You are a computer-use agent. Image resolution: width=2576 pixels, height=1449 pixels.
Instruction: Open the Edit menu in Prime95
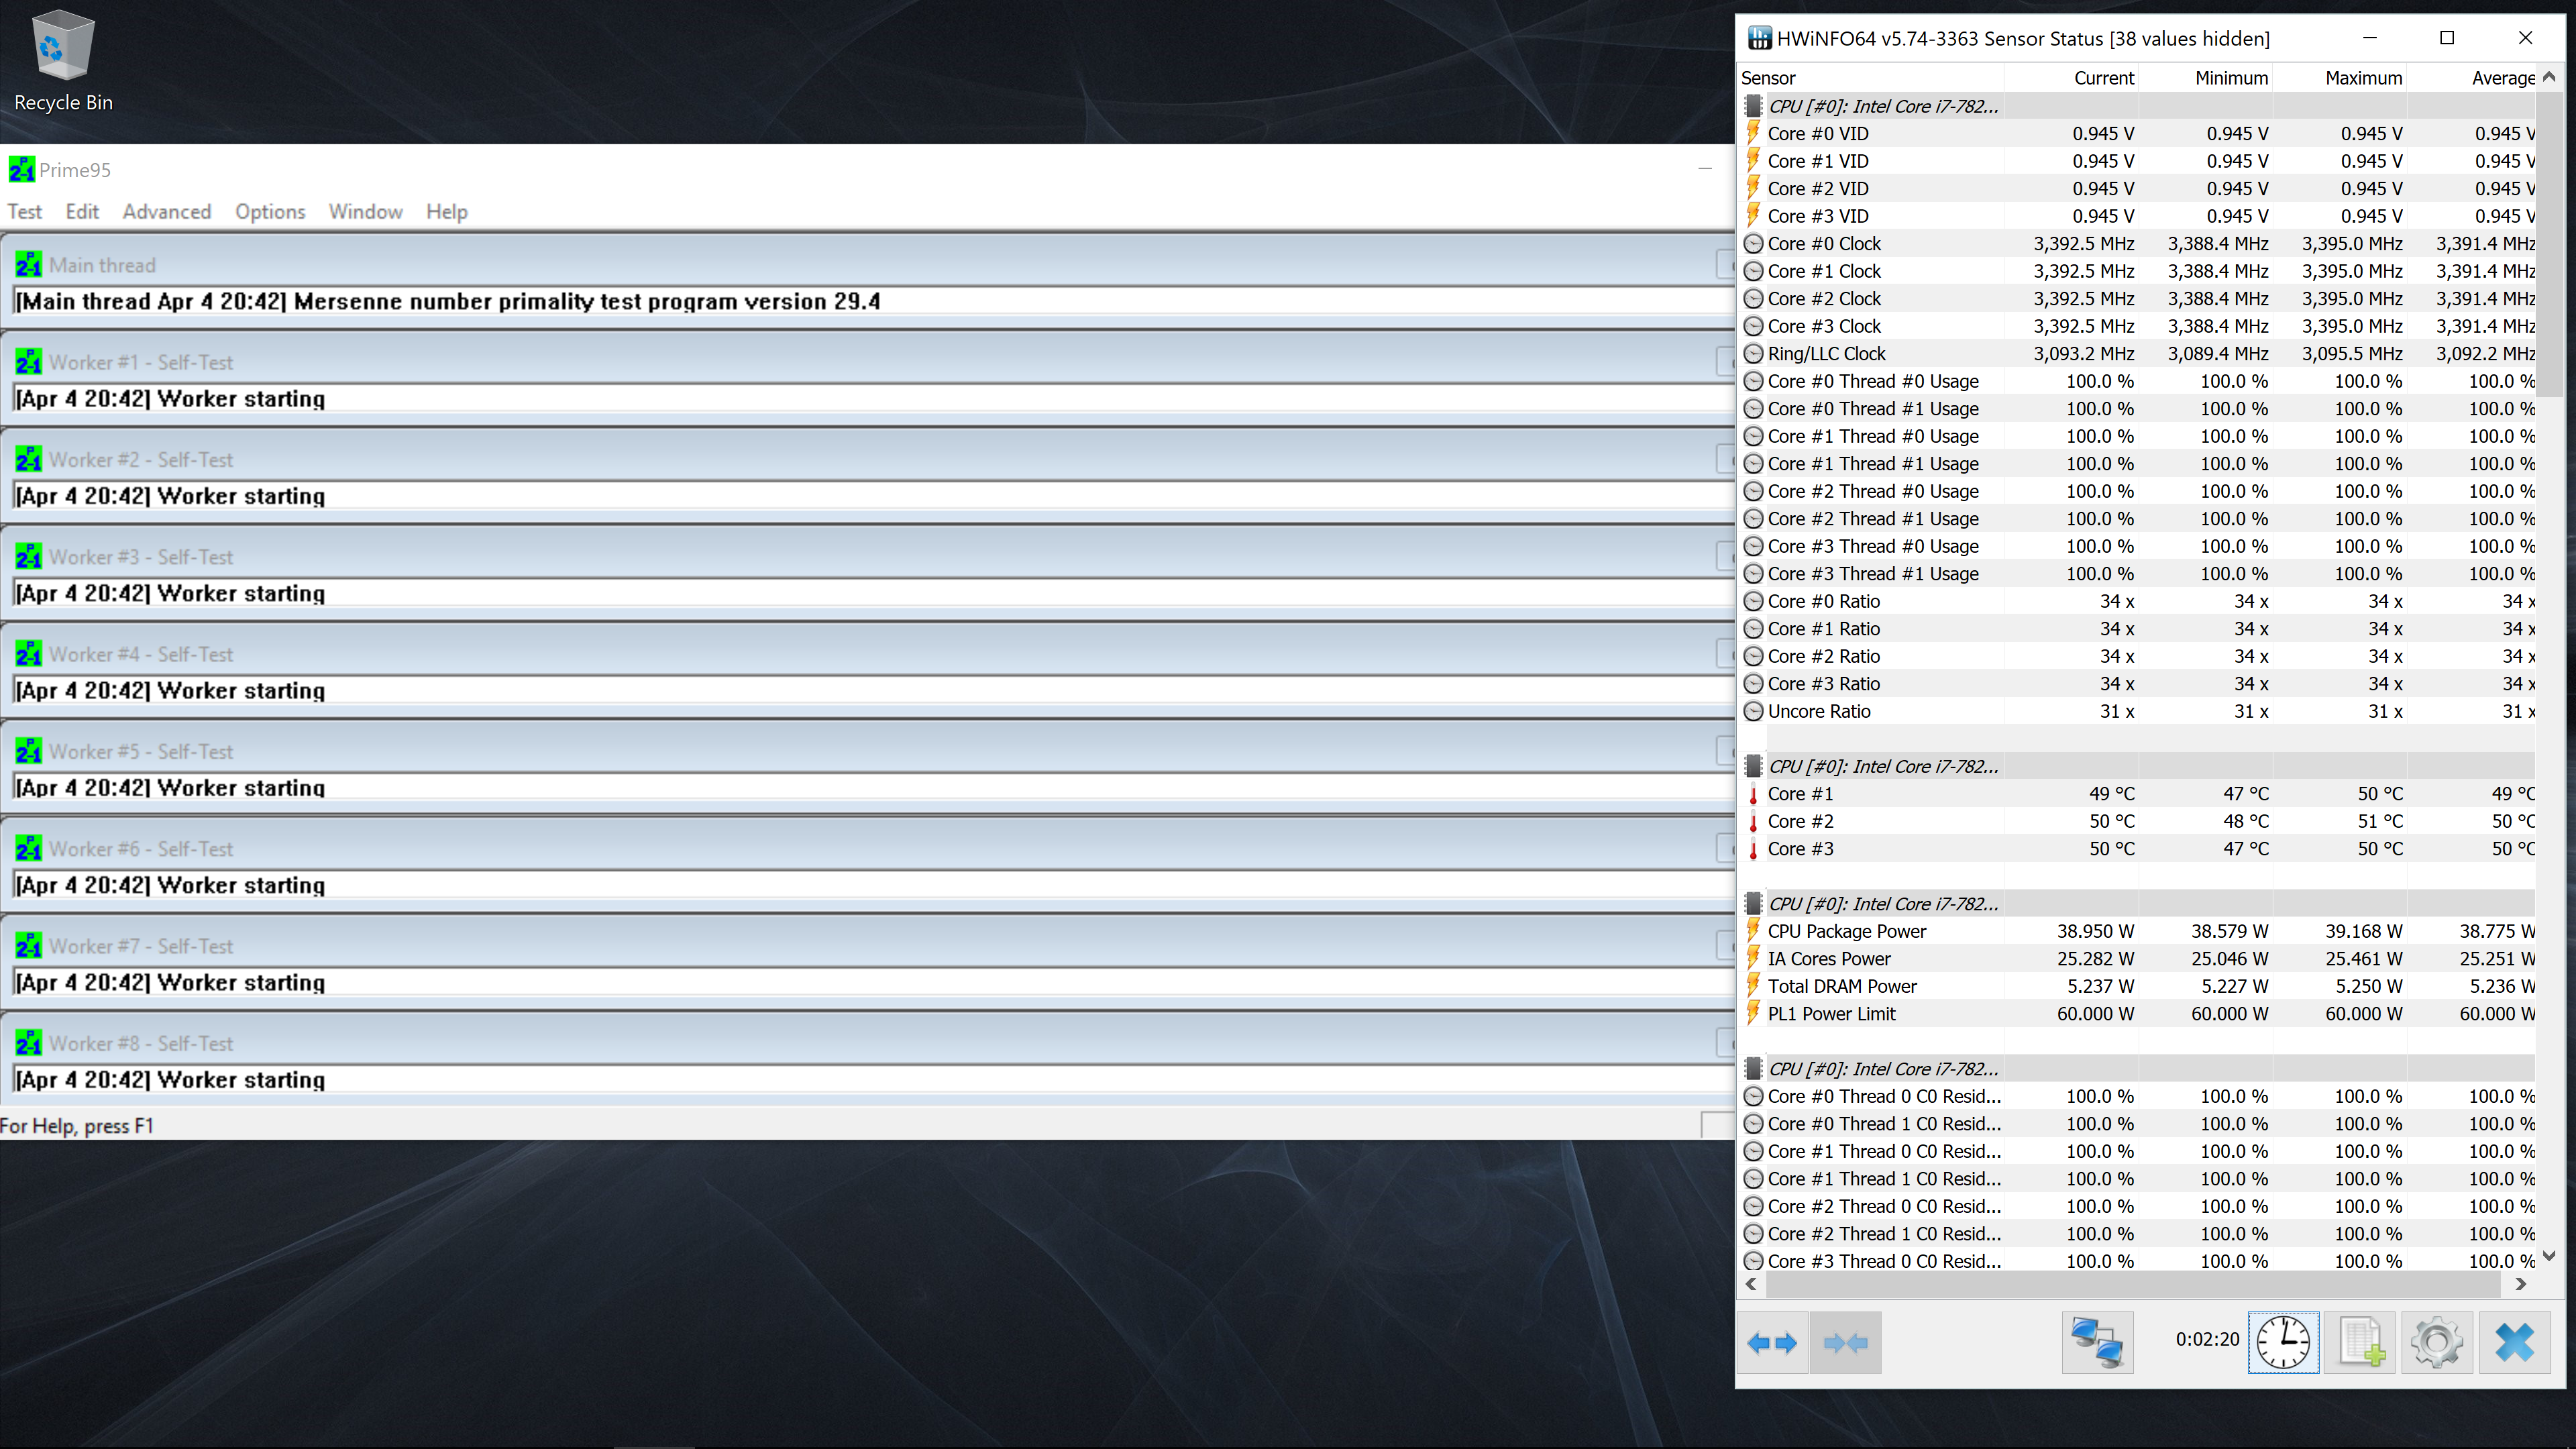[82, 212]
